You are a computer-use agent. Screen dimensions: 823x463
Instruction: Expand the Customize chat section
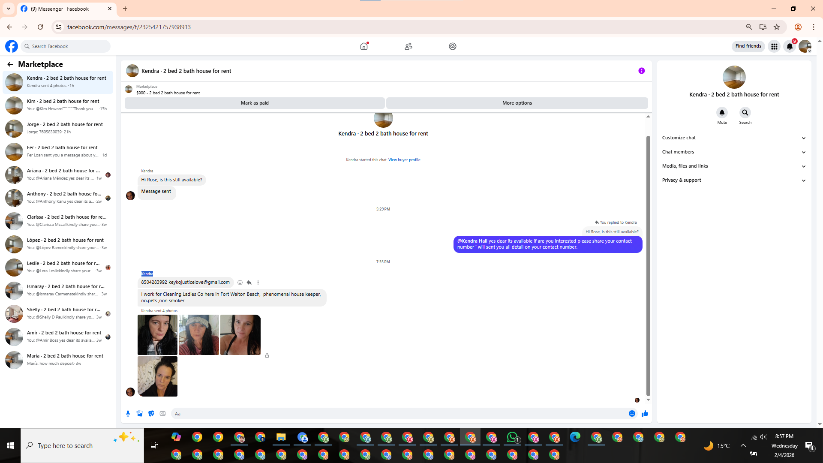pos(734,138)
